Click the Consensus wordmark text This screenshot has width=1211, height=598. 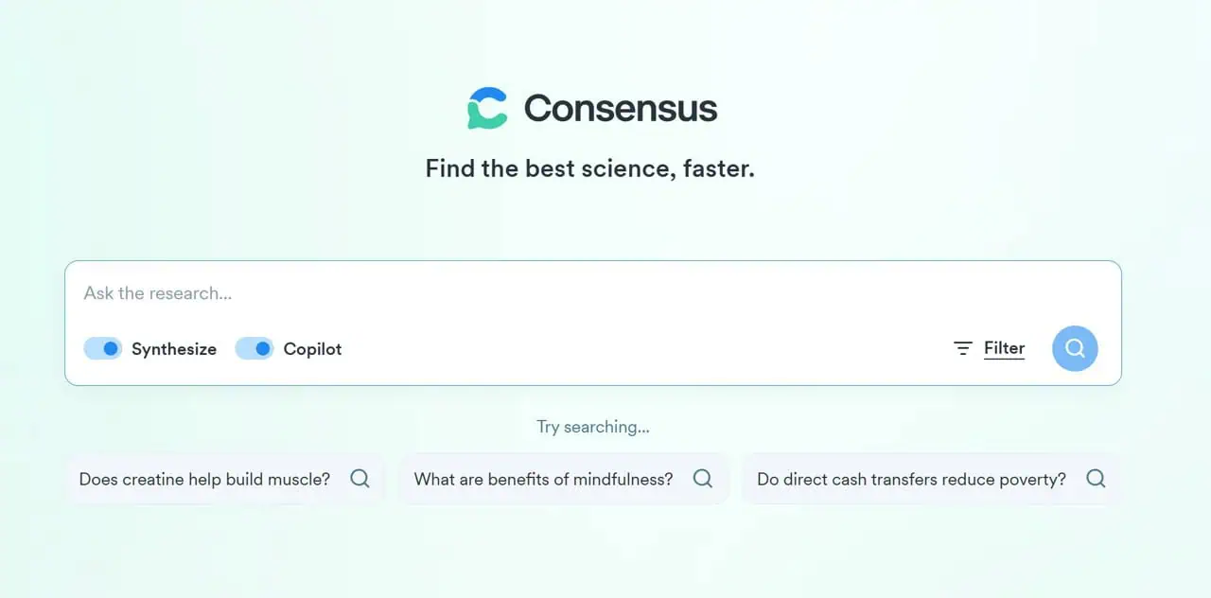(621, 108)
